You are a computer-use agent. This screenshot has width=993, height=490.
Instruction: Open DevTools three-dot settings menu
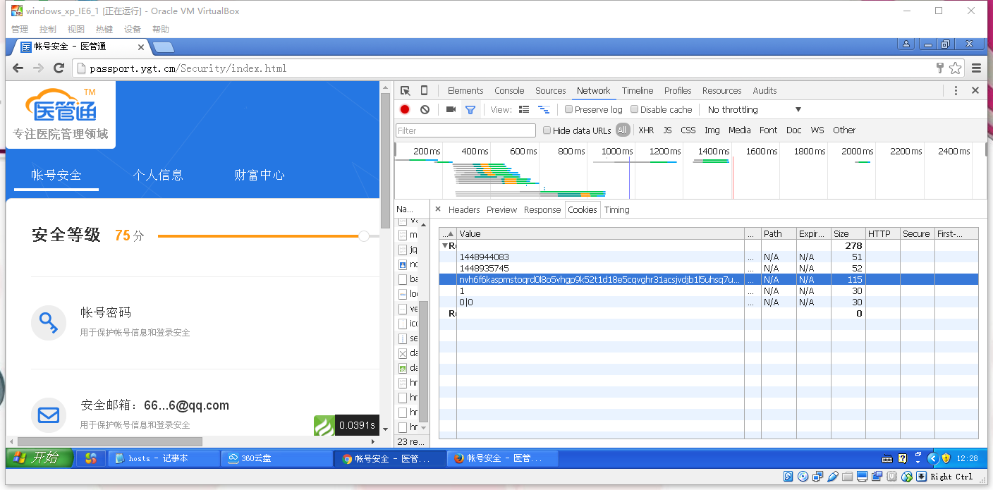tap(956, 91)
